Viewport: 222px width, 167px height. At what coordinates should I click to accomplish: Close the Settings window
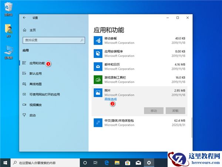(188, 18)
